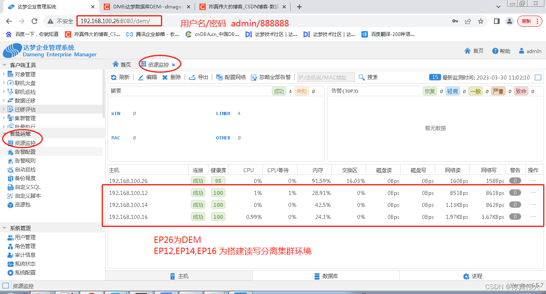Open actions menu for 192.168.100.16
546x294 pixels.
(x=533, y=217)
